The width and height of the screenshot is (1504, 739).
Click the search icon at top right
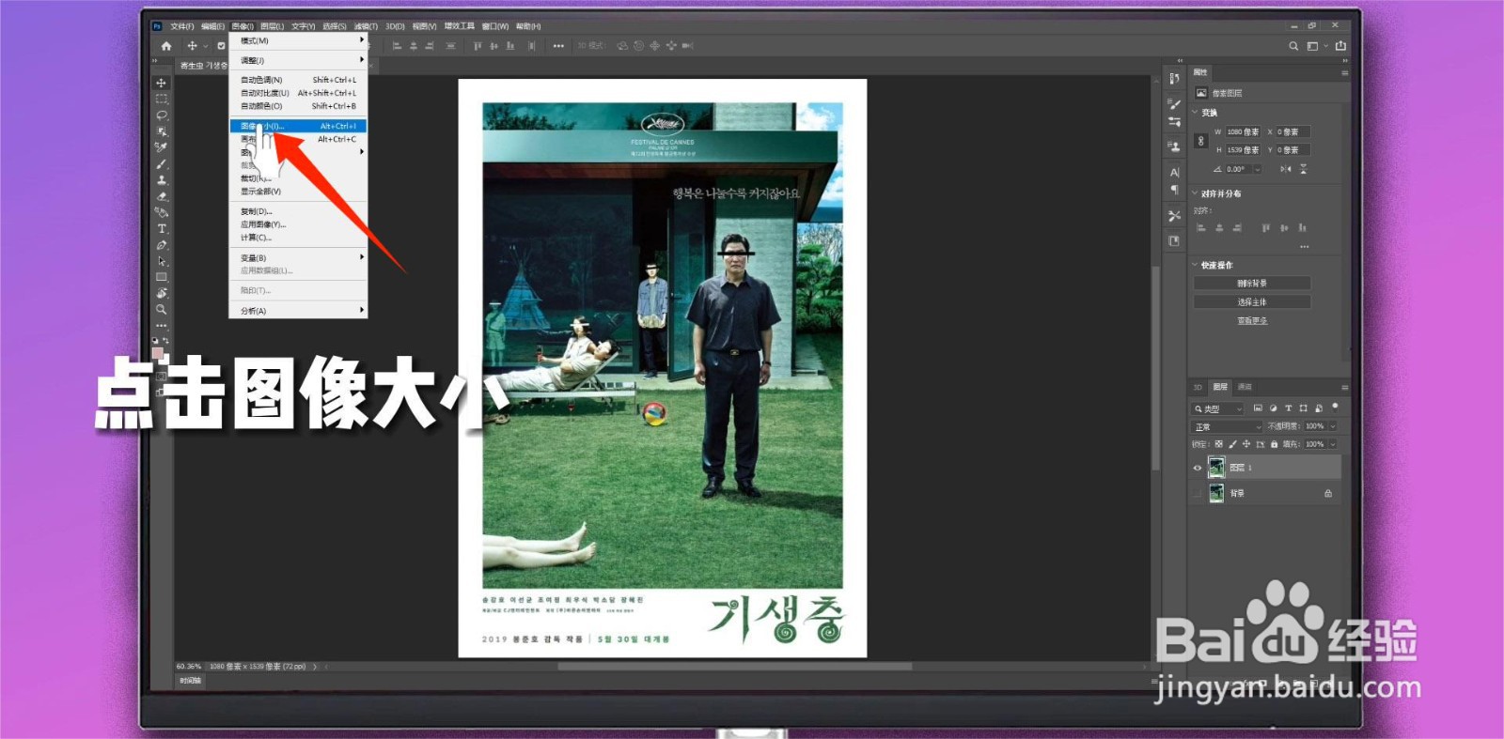coord(1293,46)
